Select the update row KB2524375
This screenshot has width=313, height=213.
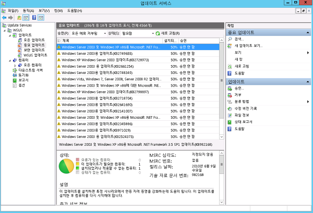point(138,136)
